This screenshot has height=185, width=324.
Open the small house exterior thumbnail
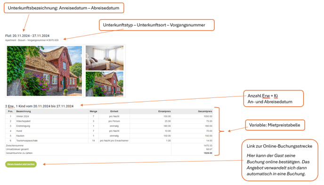(105, 84)
